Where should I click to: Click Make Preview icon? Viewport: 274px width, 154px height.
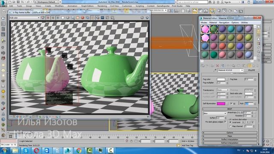tap(259, 47)
